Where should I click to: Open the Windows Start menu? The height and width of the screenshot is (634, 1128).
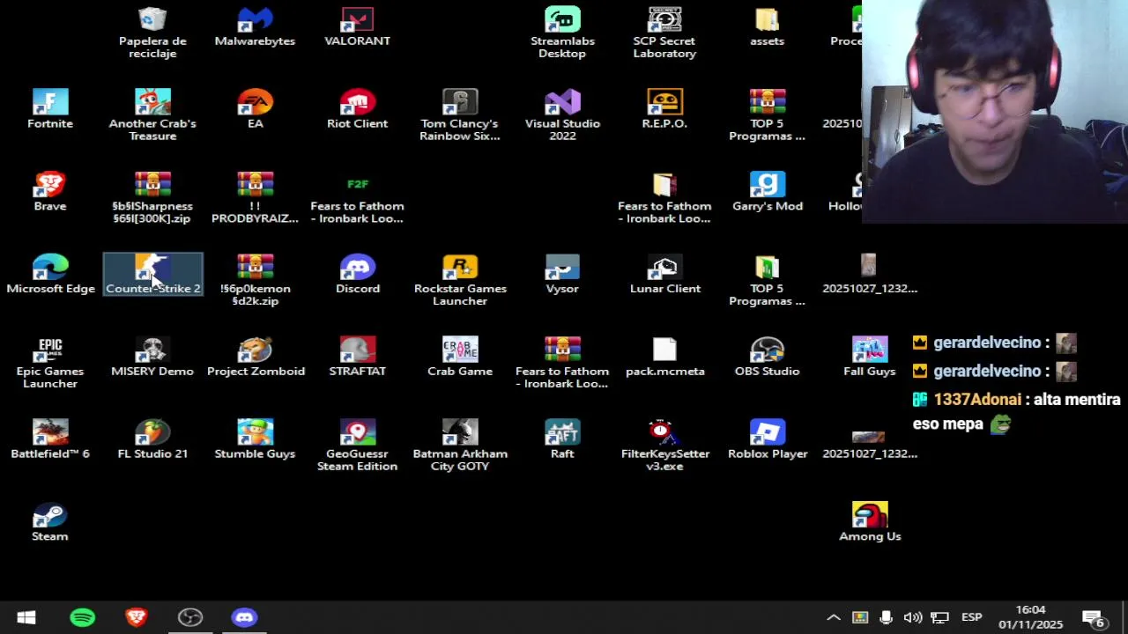(26, 617)
